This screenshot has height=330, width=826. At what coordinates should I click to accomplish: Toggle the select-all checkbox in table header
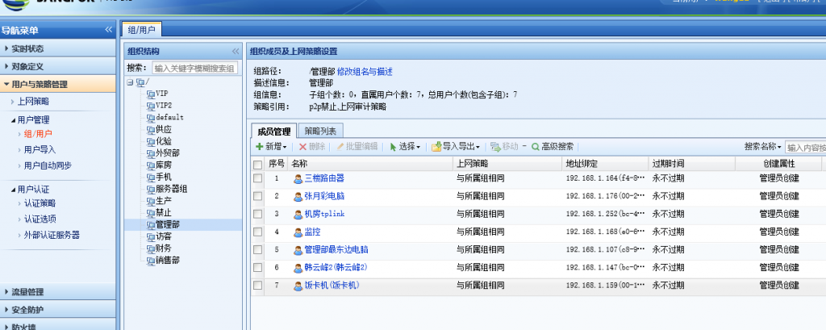coord(258,164)
